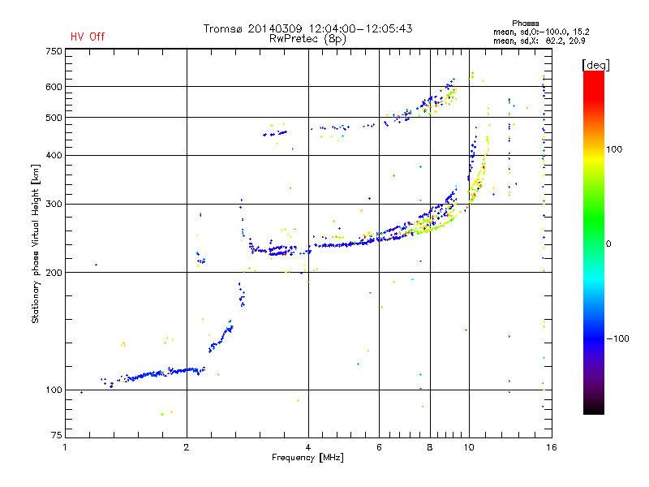Click the x-axis label "1"
The height and width of the screenshot is (487, 649).
click(x=65, y=447)
